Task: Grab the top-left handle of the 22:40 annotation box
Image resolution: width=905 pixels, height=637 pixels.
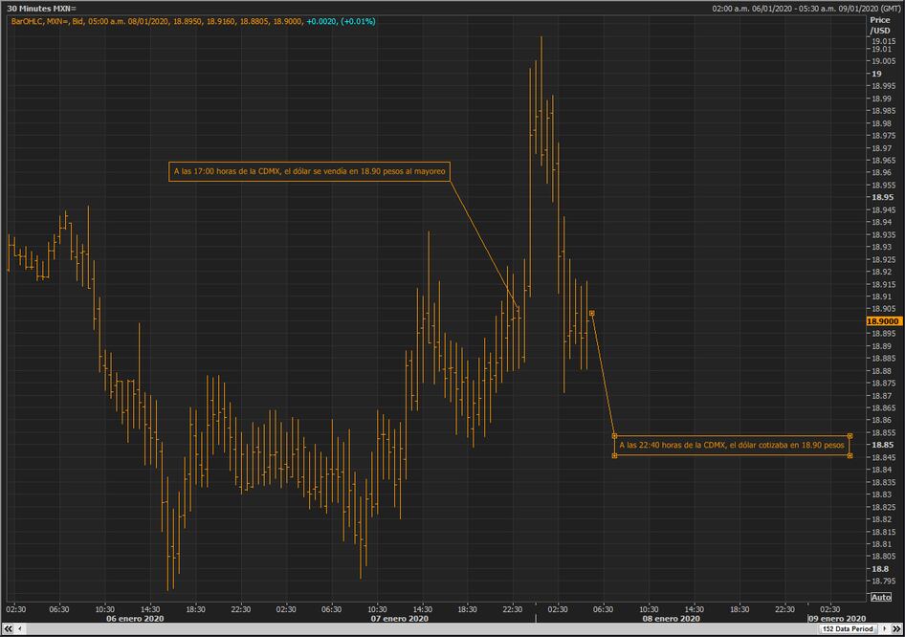Action: tap(614, 436)
